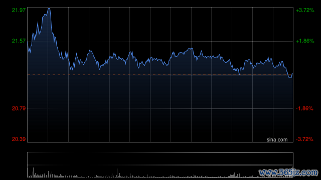Screen dimensions: 321x180
Task: Click the 21.57 price axis label
Action: click(x=19, y=41)
